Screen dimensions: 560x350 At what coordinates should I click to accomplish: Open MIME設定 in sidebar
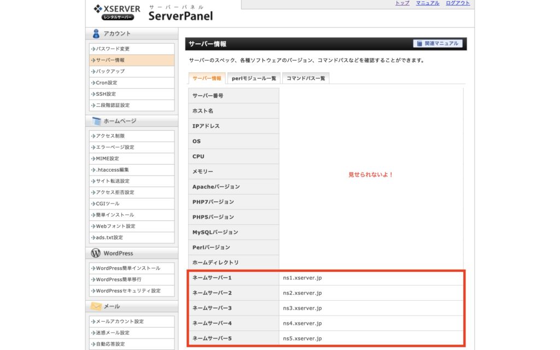click(132, 159)
